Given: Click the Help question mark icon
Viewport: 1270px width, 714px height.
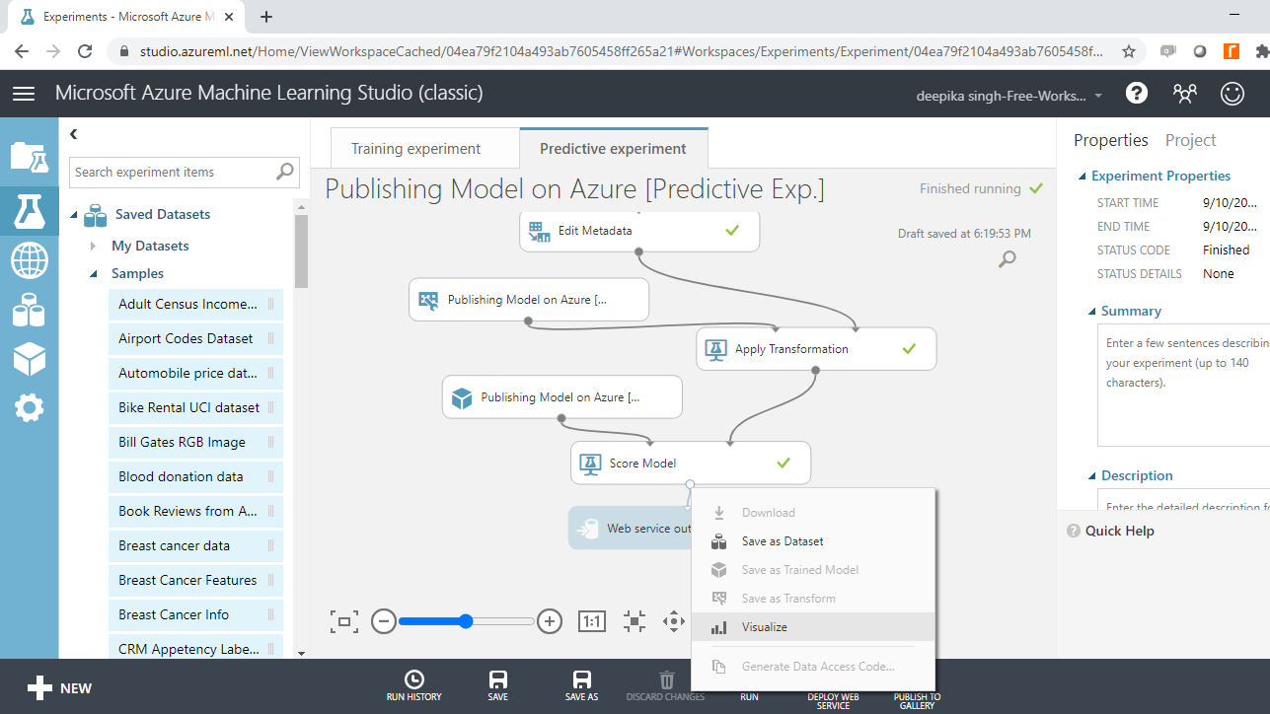Looking at the screenshot, I should pos(1137,94).
